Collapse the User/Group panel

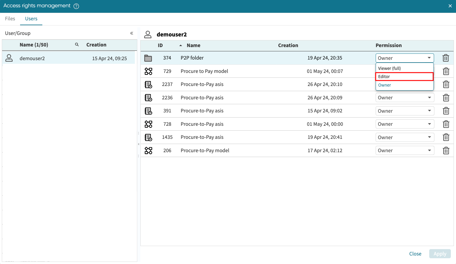pos(132,33)
